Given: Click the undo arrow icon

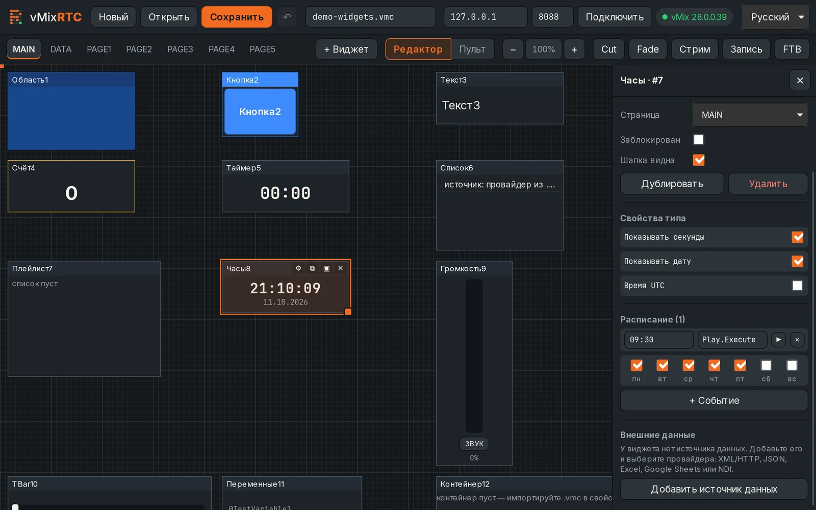Looking at the screenshot, I should [x=287, y=17].
